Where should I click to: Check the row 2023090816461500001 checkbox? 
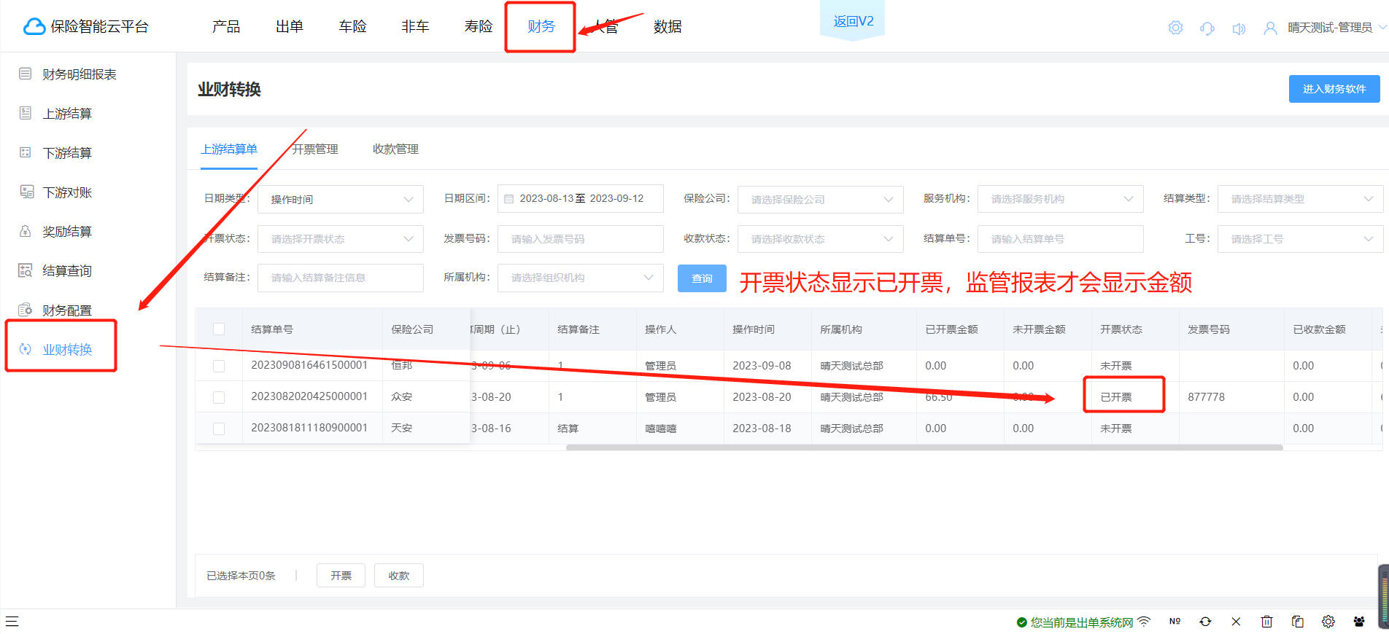pos(219,366)
